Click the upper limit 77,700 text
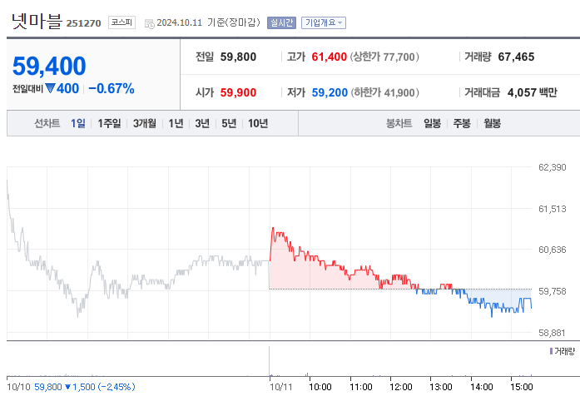The width and height of the screenshot is (580, 401). 384,57
